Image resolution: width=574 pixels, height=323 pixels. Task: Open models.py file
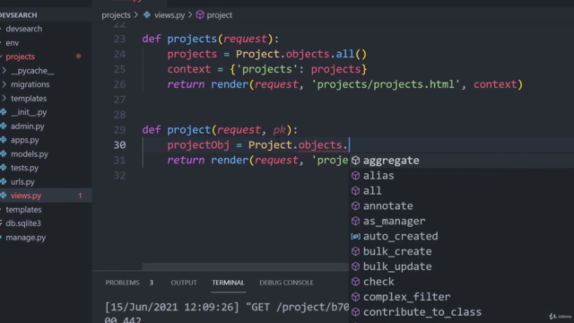pos(30,153)
